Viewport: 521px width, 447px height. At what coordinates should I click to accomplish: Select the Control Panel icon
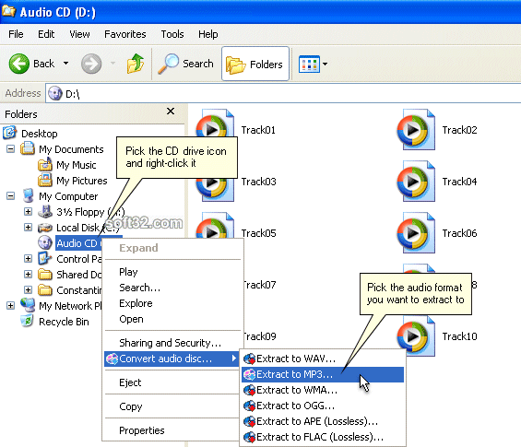click(45, 258)
